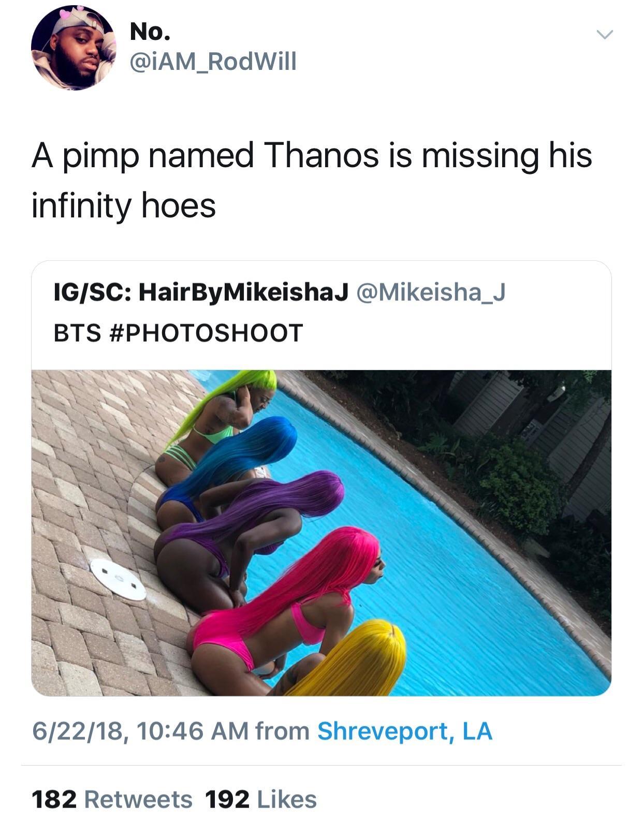Visit the @Mikeisha_J handle

[x=430, y=292]
